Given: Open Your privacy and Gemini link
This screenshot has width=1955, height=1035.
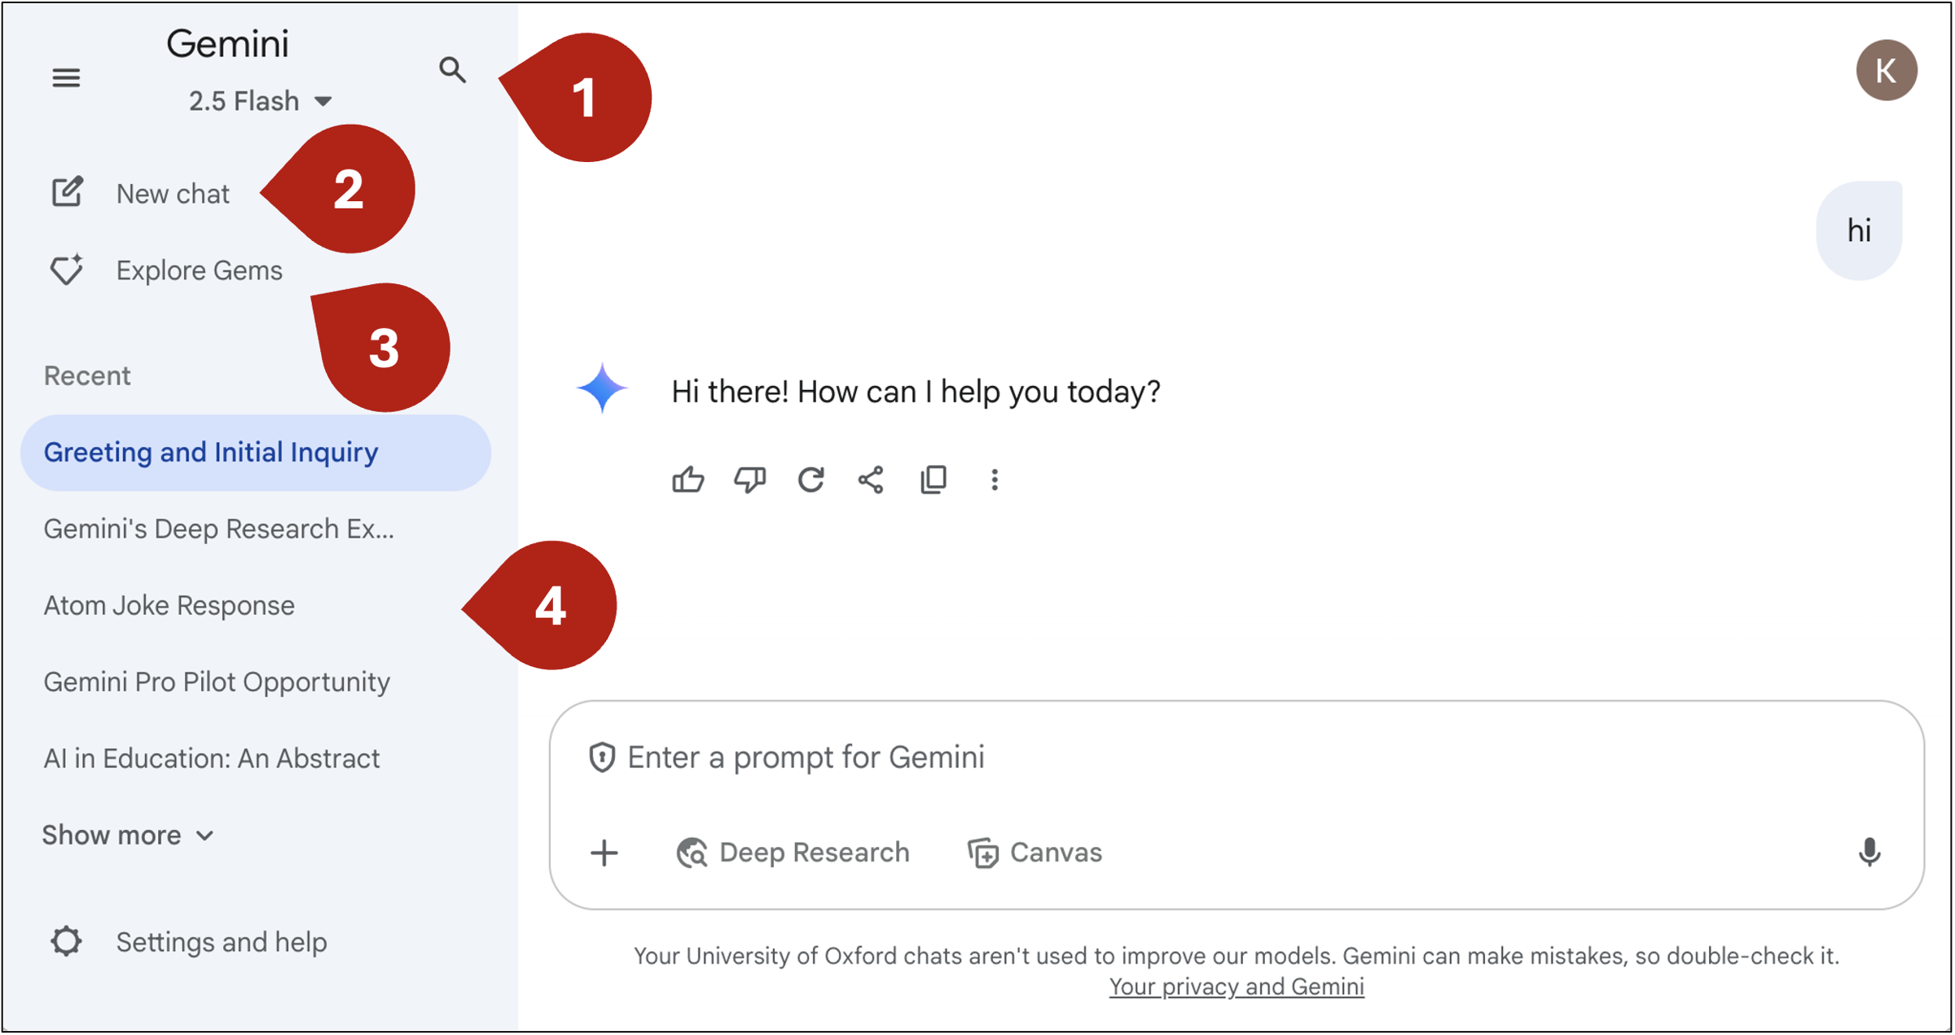Looking at the screenshot, I should pyautogui.click(x=1237, y=987).
